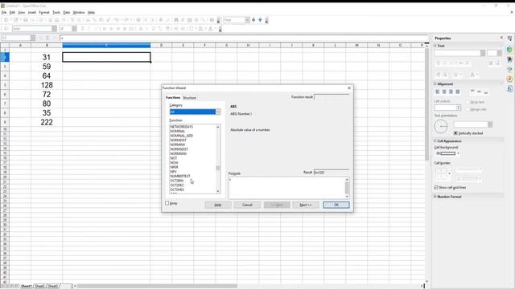This screenshot has height=289, width=515.
Task: Close the Properties sidebar panel
Action: (x=501, y=38)
